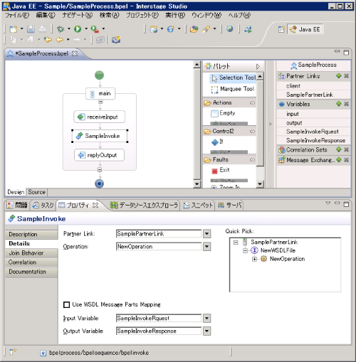Viewport: 356px width, 362px height.
Task: Select the output variable
Action: click(313, 123)
